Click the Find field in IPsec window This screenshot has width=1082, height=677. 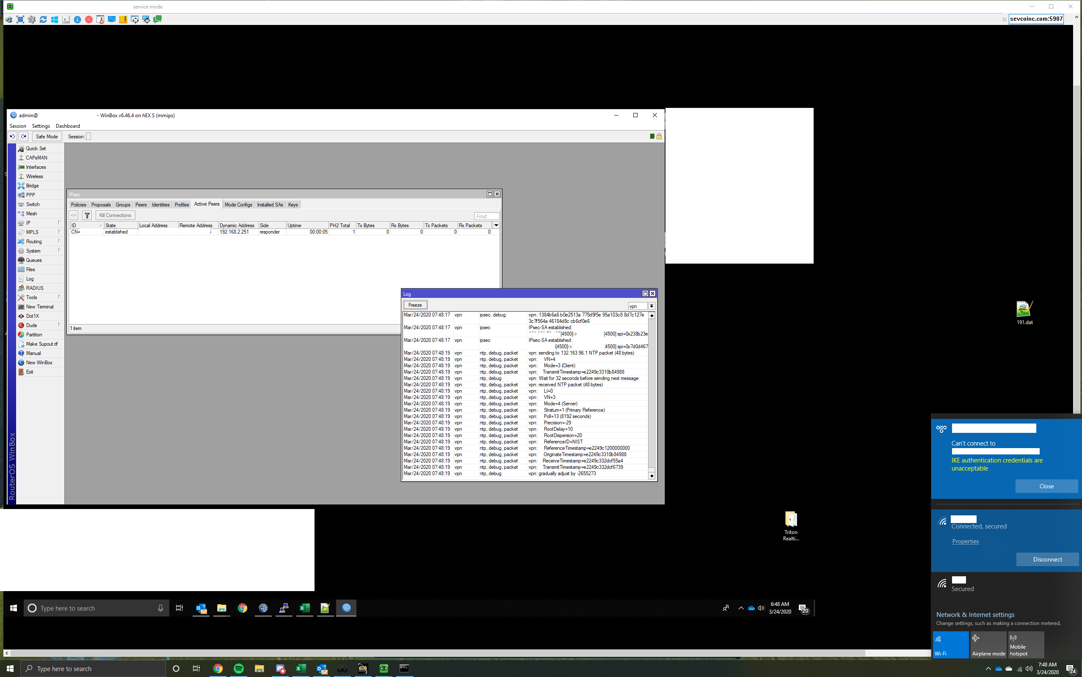(486, 216)
